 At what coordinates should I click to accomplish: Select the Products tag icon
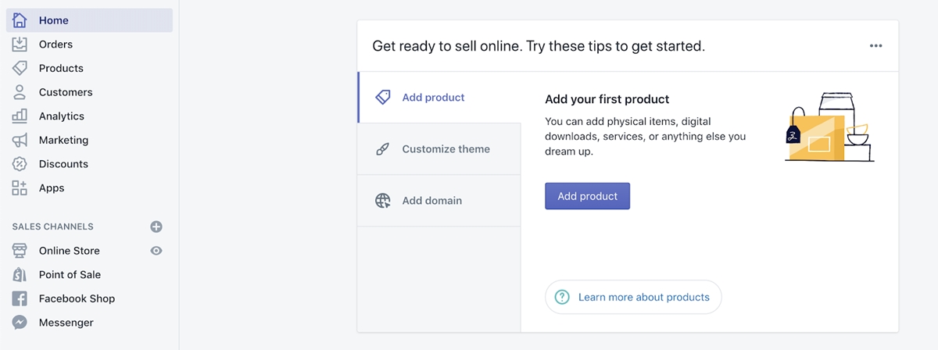[x=20, y=68]
